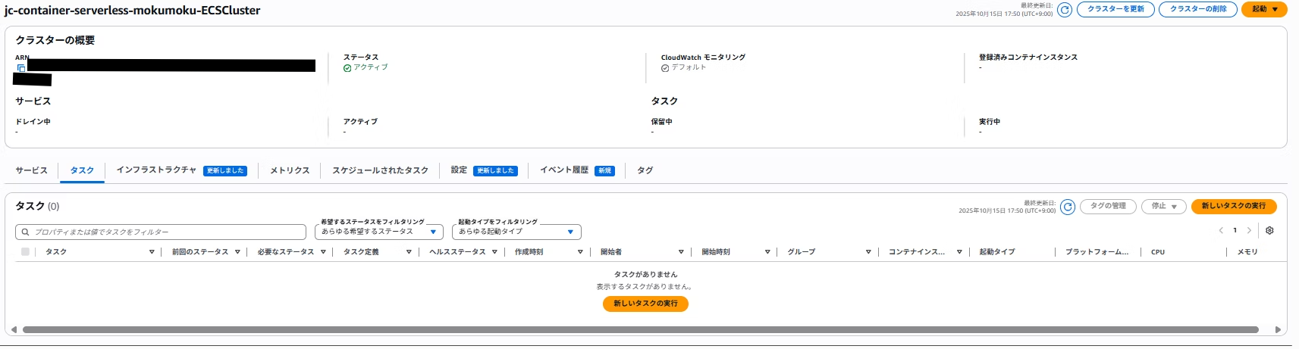Sort by the 必要なステータス column arrow
Image resolution: width=1299 pixels, height=349 pixels.
[x=323, y=252]
